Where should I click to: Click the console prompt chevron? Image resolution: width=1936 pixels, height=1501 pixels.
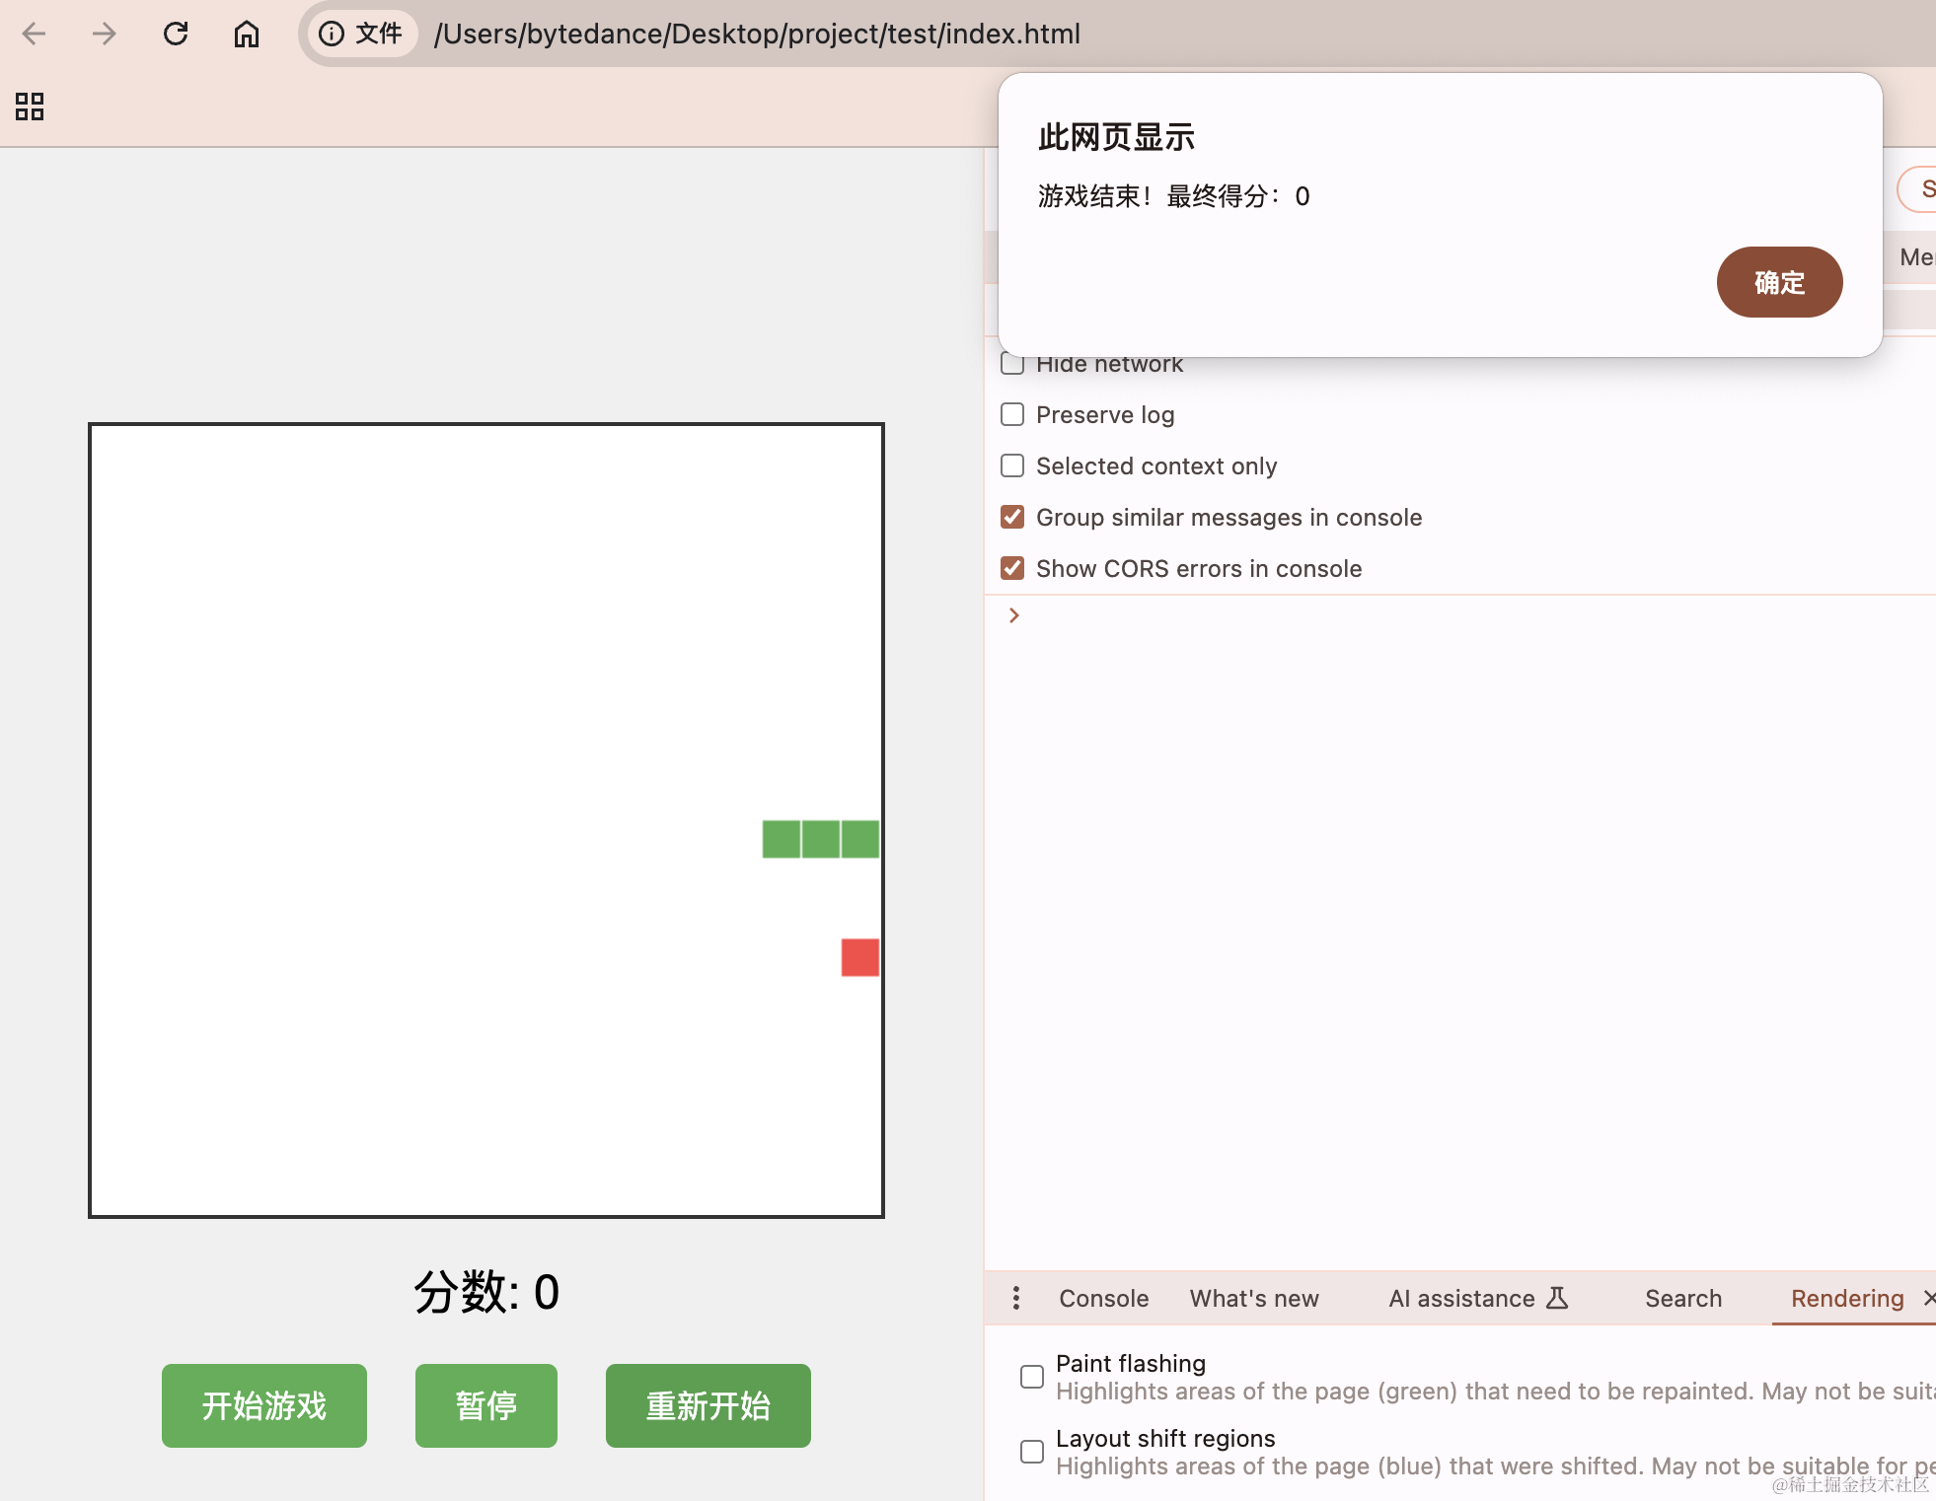click(x=1013, y=615)
